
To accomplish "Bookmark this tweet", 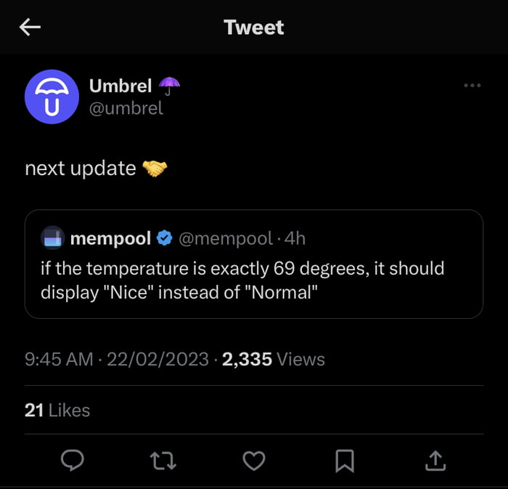I will (345, 460).
